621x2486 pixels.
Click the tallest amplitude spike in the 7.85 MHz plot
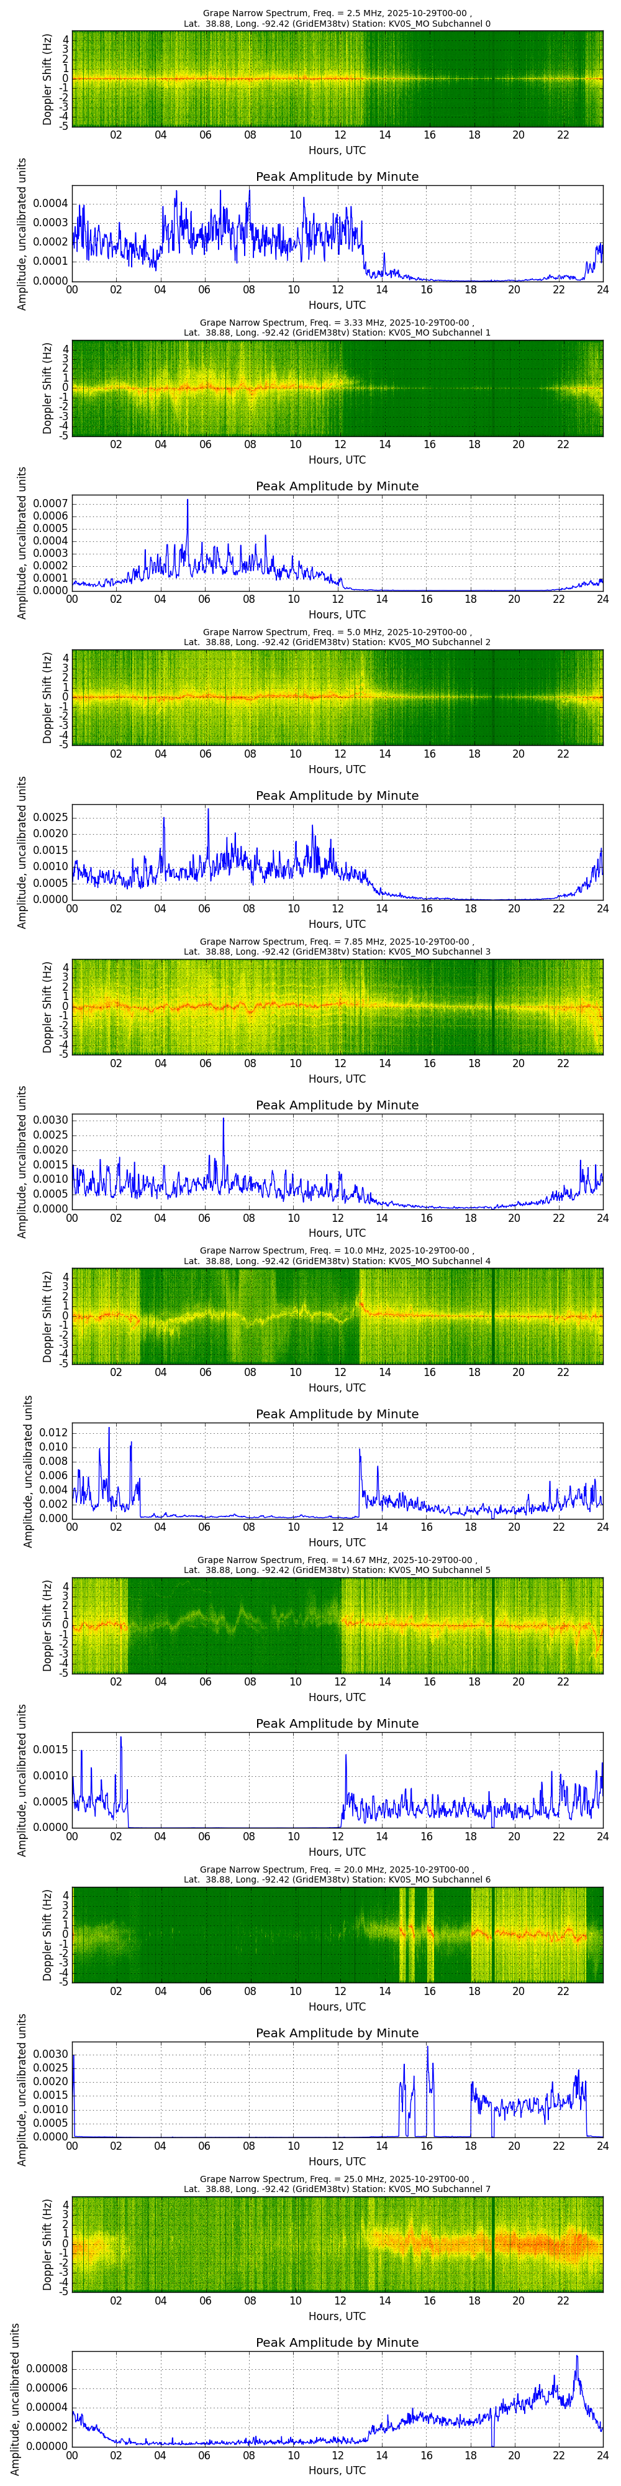point(224,1119)
